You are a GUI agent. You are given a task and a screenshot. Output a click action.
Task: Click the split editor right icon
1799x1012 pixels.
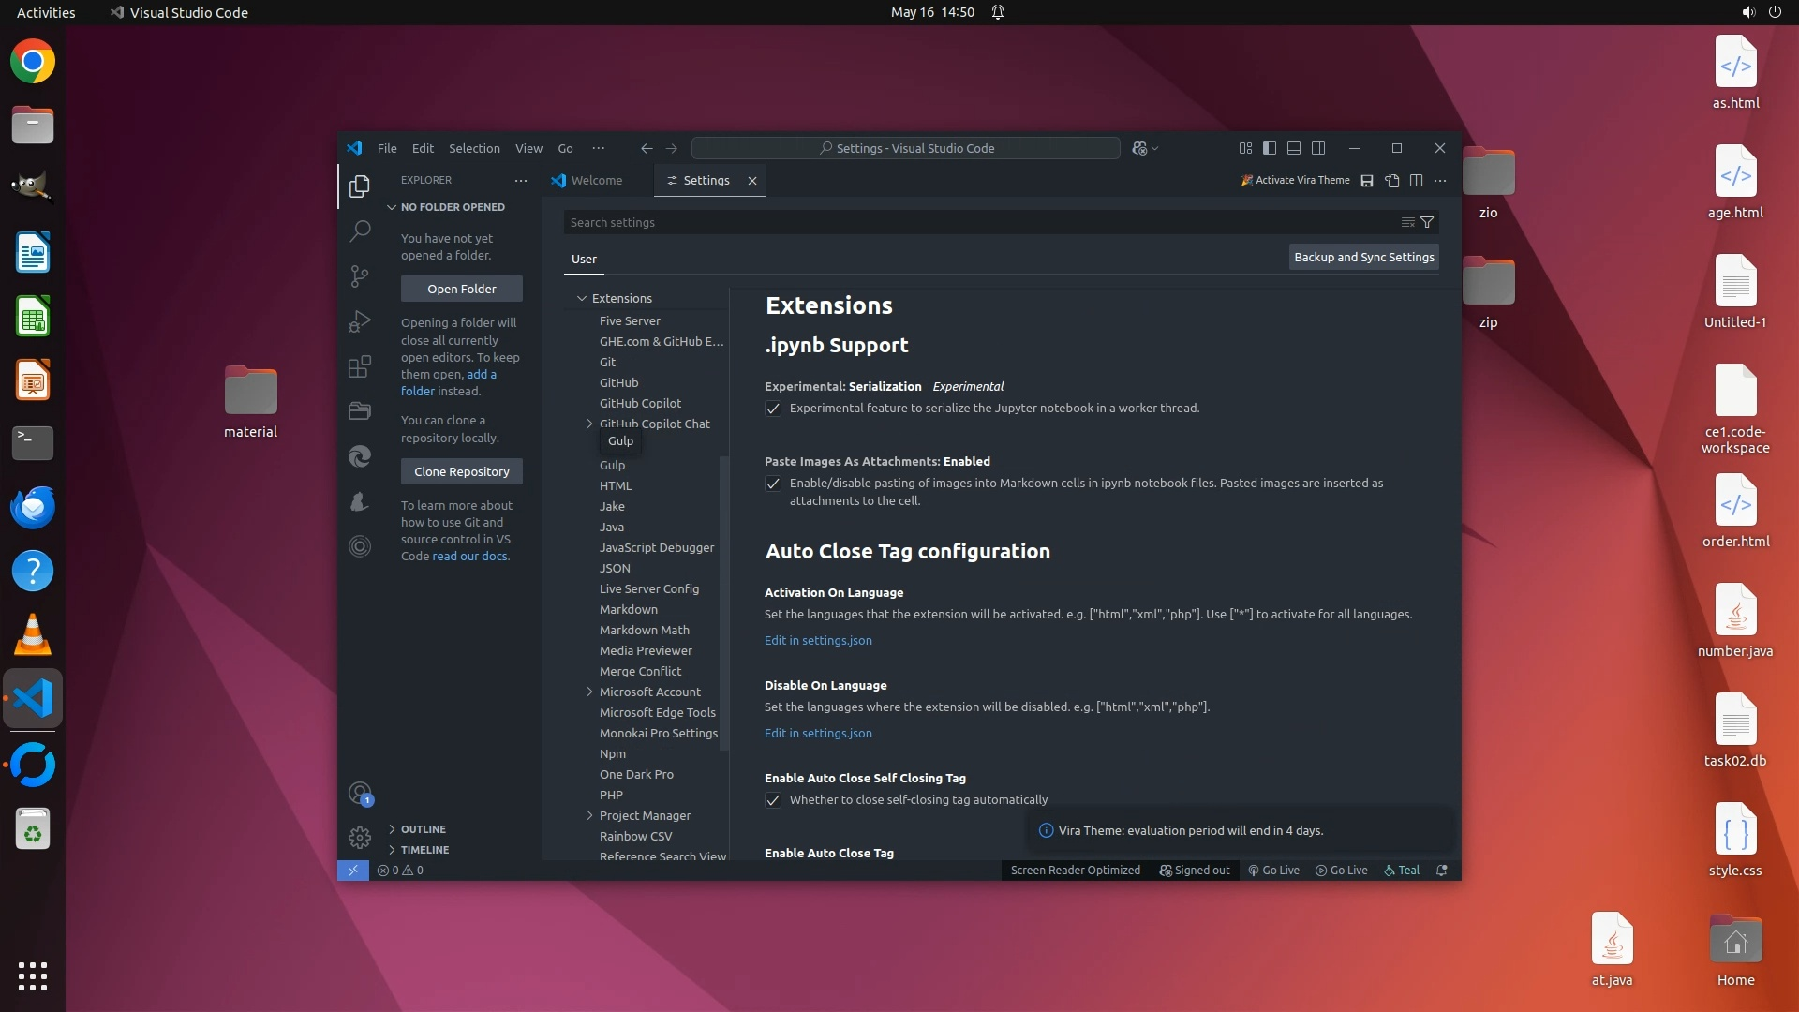coord(1417,181)
